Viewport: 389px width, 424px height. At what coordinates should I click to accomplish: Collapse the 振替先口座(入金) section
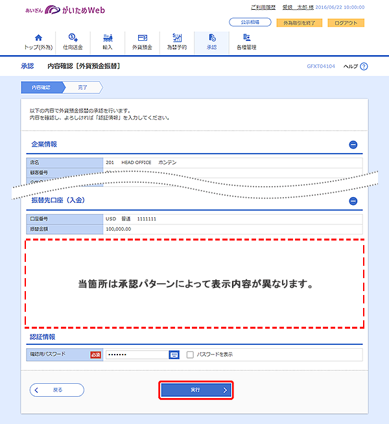pyautogui.click(x=353, y=201)
